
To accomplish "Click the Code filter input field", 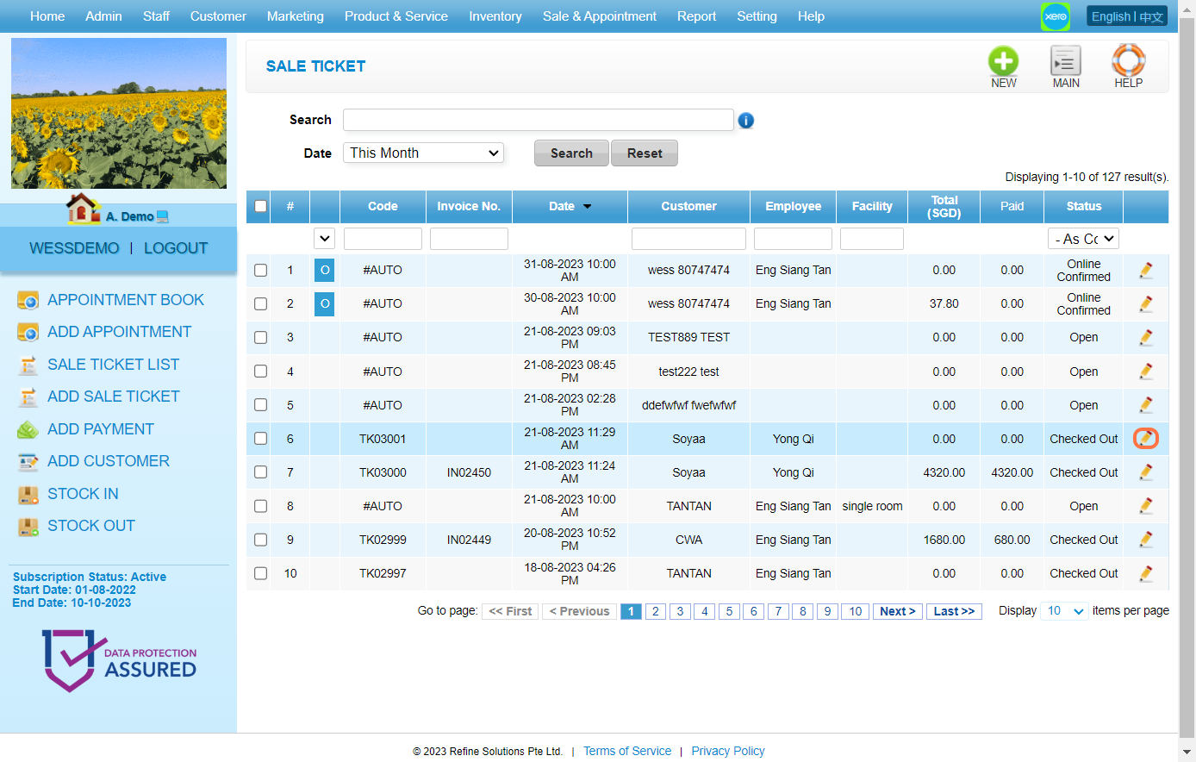I will pyautogui.click(x=383, y=239).
